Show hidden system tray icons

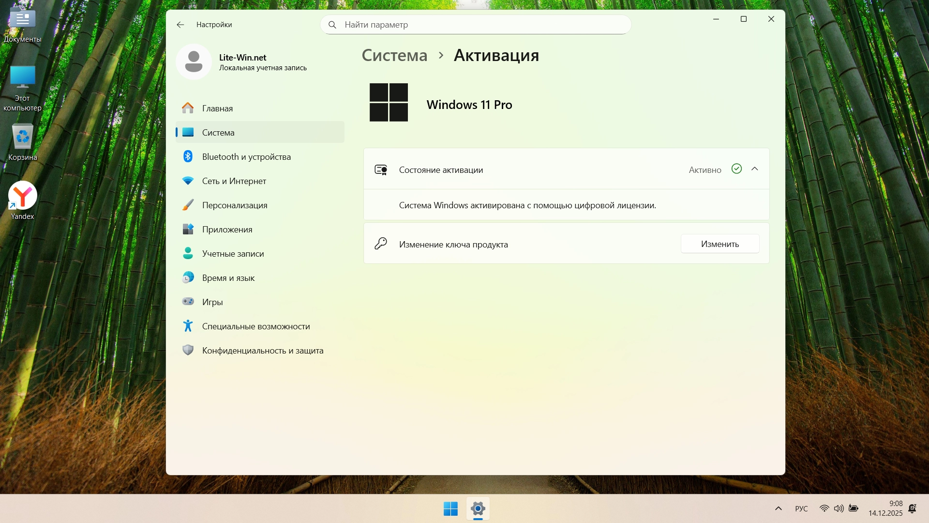[778, 508]
